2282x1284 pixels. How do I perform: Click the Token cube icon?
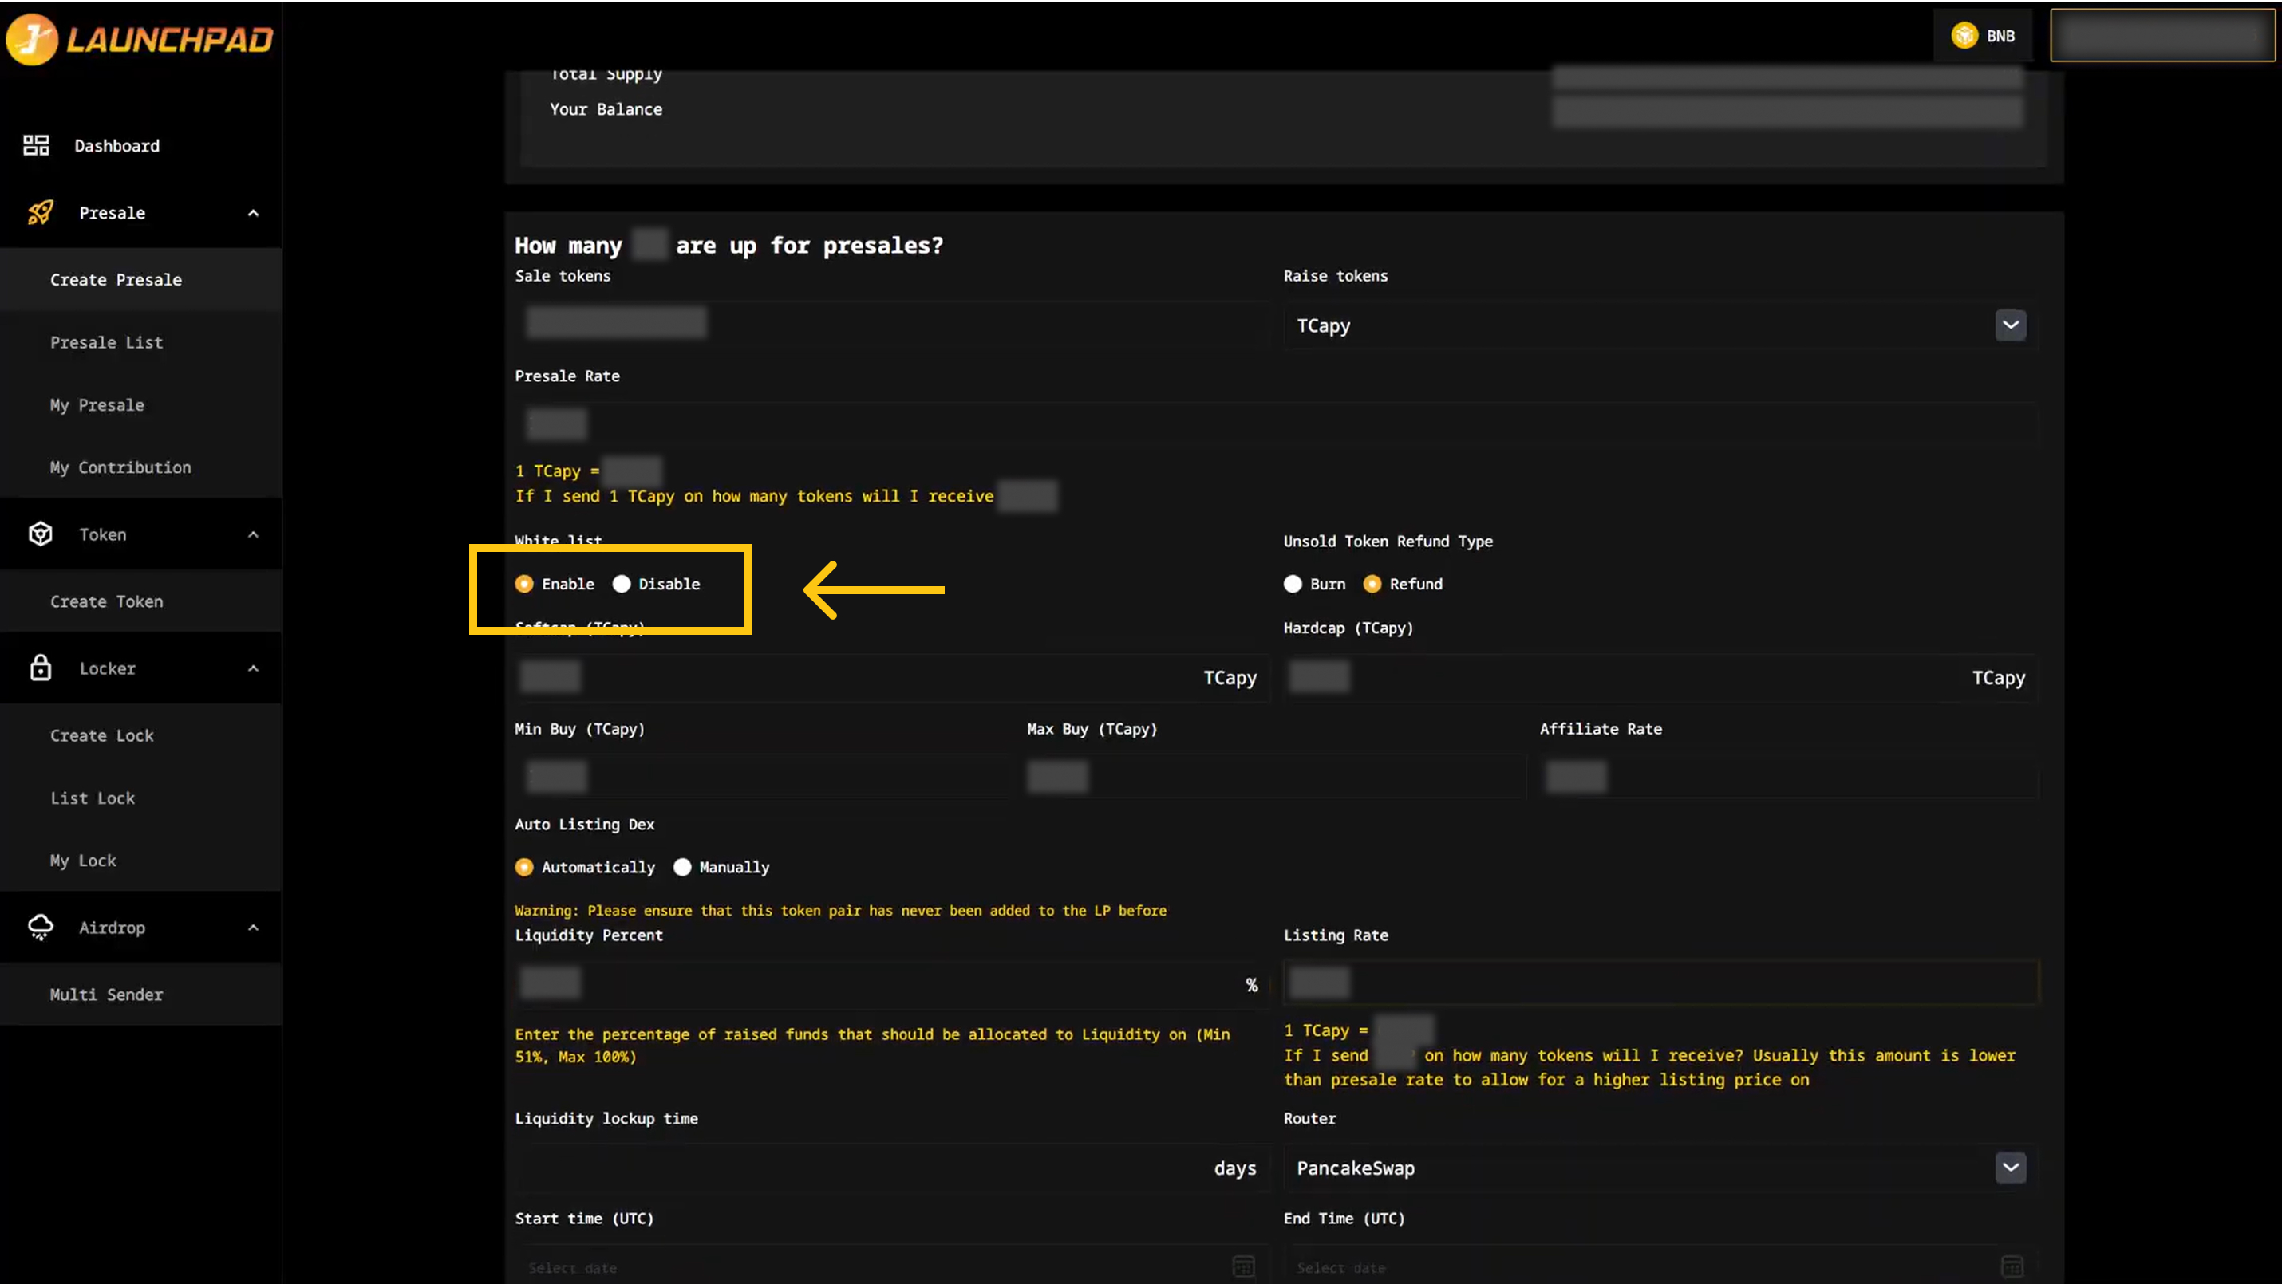click(x=41, y=534)
